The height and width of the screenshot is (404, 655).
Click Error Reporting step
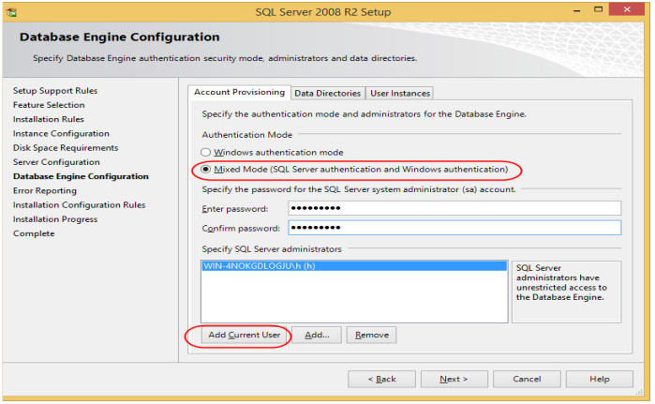(45, 190)
